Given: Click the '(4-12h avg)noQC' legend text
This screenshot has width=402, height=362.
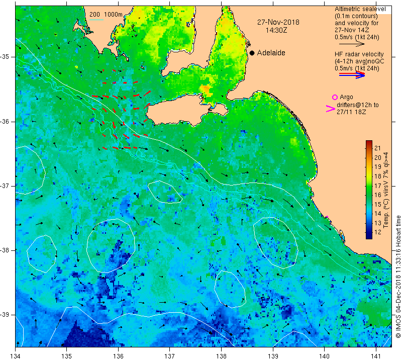Looking at the screenshot, I should [x=359, y=61].
